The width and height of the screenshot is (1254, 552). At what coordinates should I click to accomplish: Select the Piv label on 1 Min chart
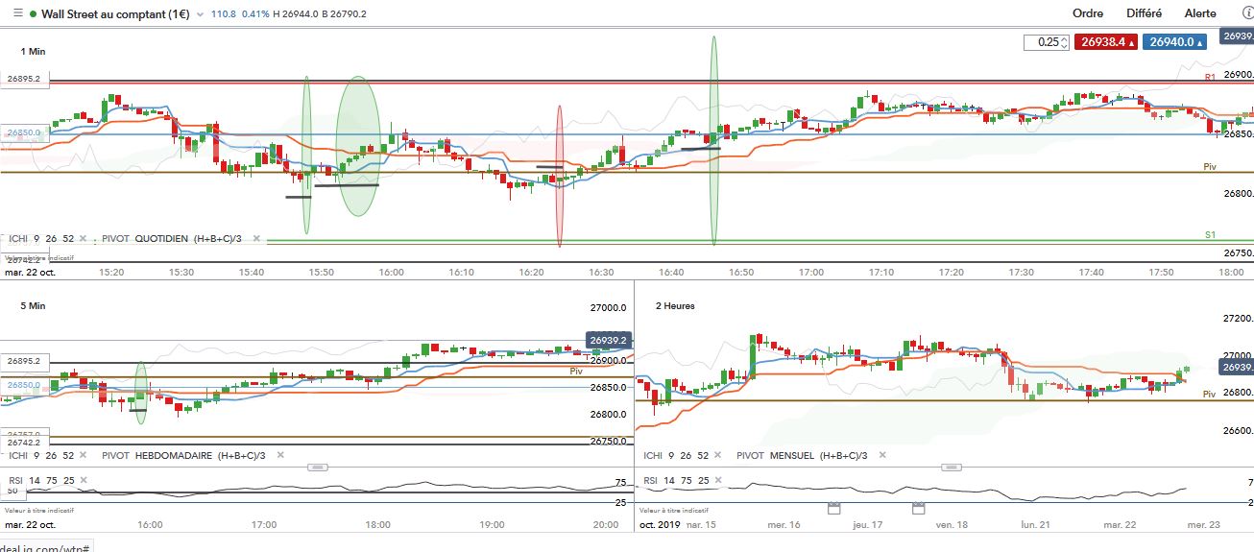point(1210,166)
